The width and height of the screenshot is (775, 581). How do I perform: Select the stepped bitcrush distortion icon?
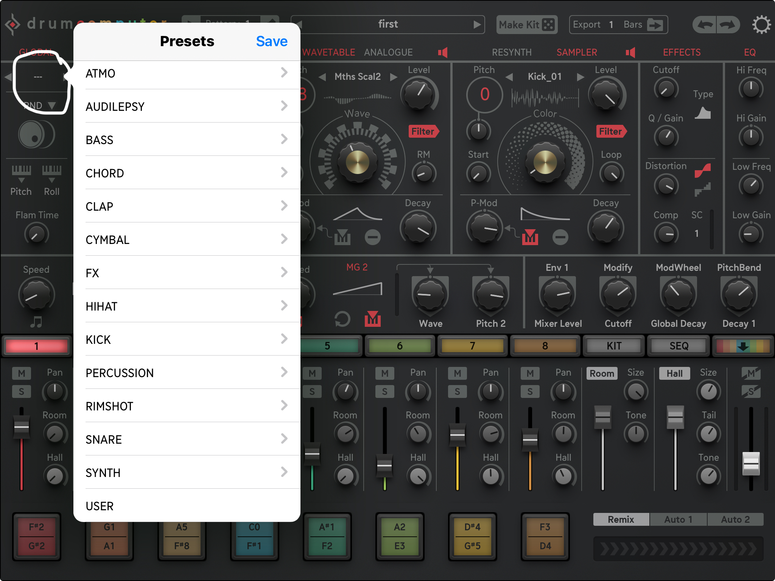(703, 190)
